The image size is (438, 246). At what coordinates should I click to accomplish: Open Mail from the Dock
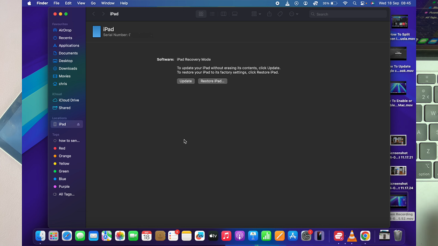(93, 236)
